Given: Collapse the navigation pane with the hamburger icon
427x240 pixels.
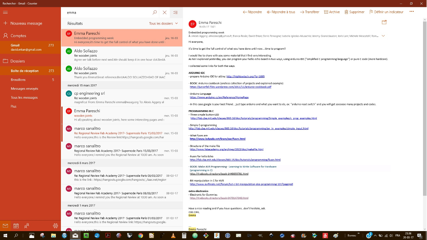Looking at the screenshot, I should point(5,12).
